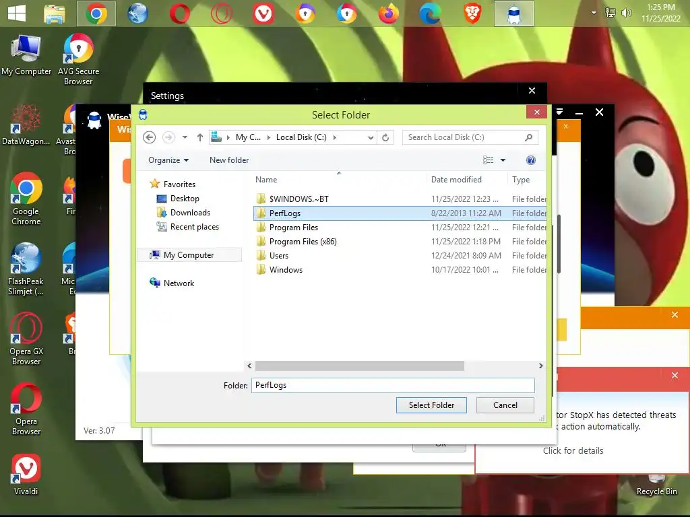690x517 pixels.
Task: Click Local Disk (C:) in address path
Action: coord(301,137)
